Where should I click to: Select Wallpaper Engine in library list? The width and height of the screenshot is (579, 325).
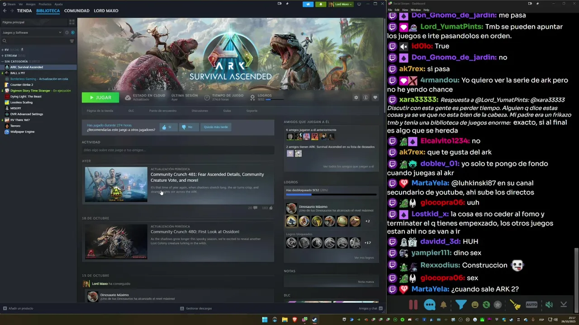[22, 132]
